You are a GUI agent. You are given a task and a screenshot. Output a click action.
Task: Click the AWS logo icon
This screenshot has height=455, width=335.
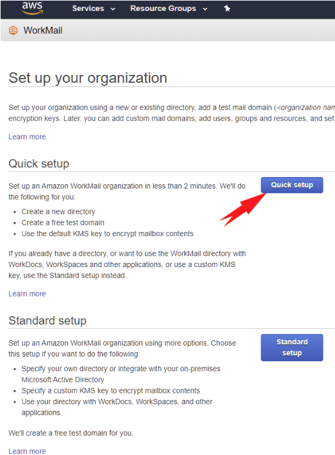32,8
